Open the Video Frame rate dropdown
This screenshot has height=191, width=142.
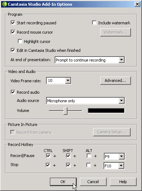[68, 80]
